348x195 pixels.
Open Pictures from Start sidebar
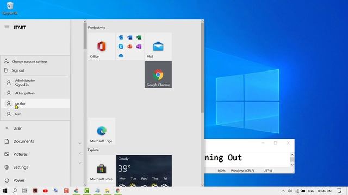pyautogui.click(x=35, y=154)
